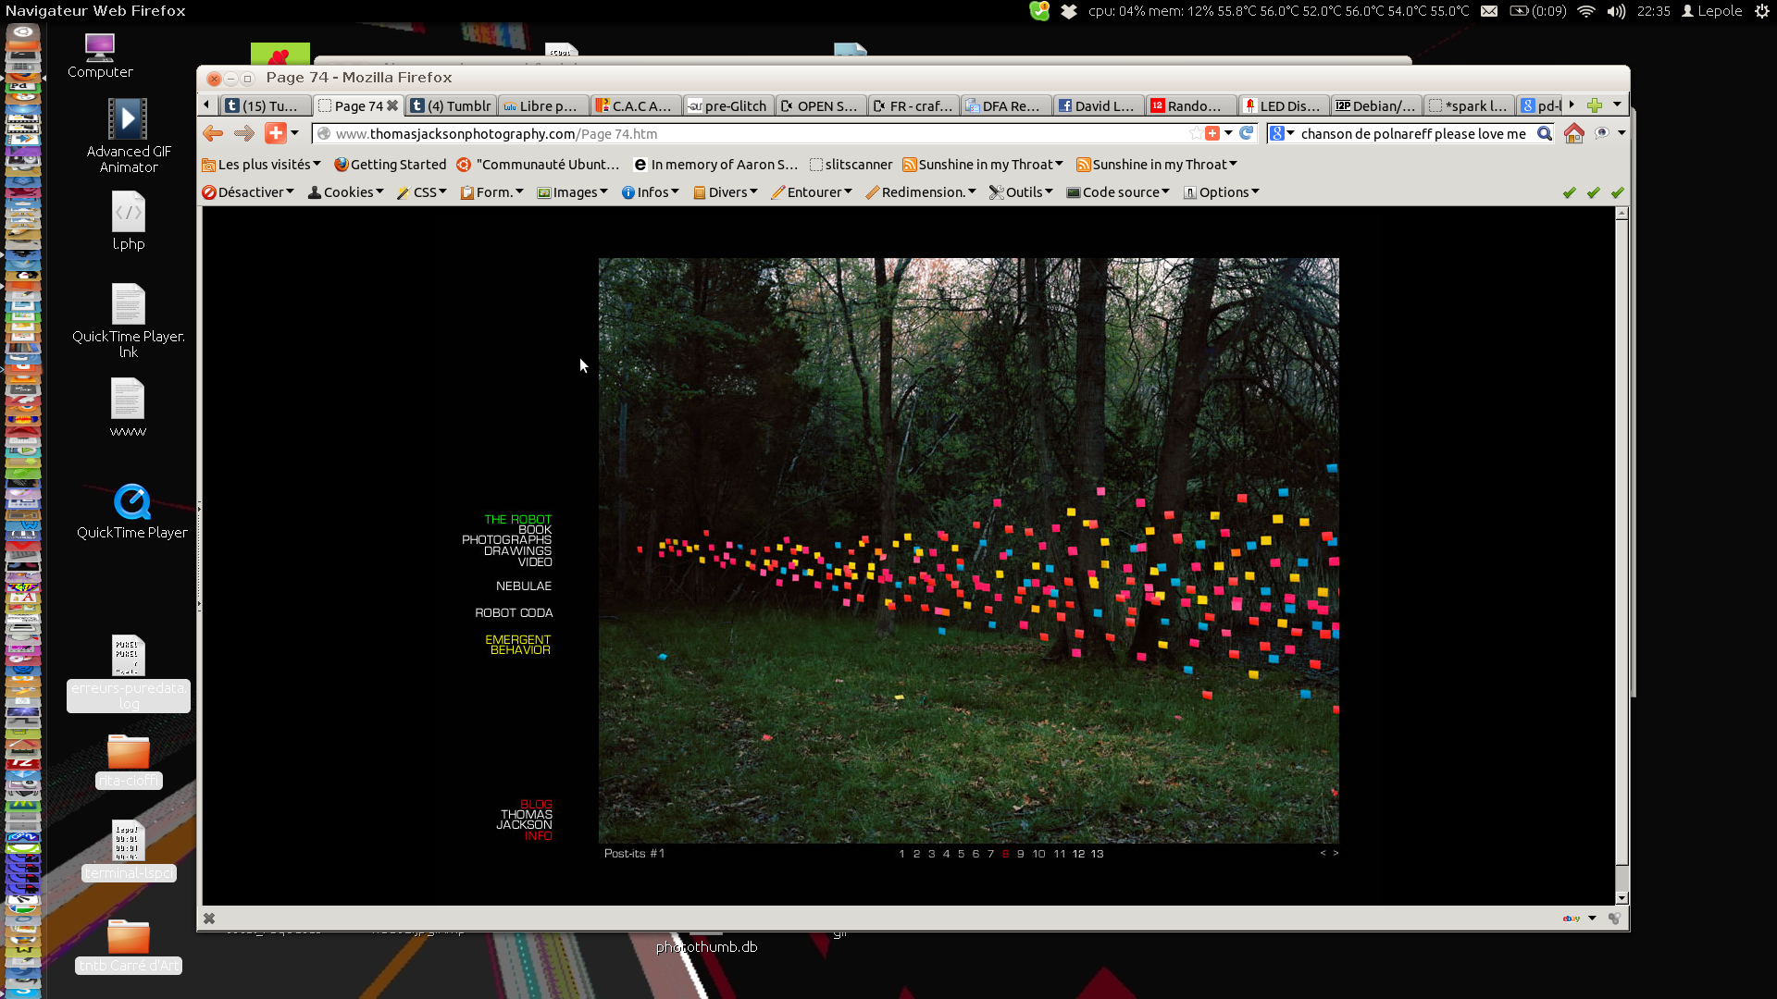
Task: Close the Page 74 tab
Action: 392,105
